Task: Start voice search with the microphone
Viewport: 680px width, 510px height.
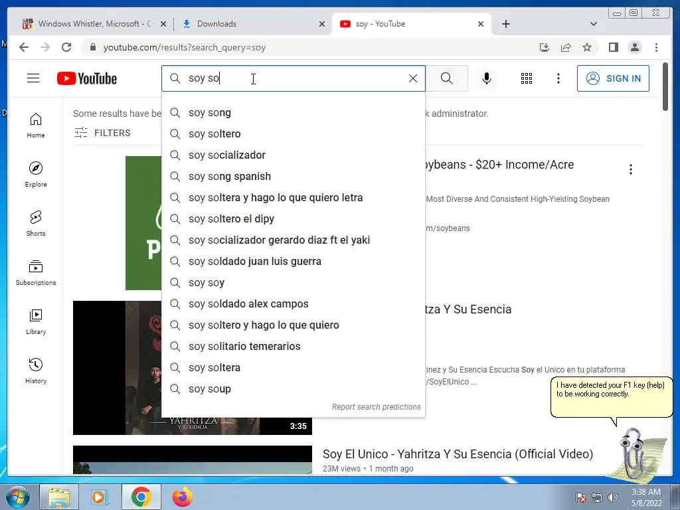Action: click(x=487, y=78)
